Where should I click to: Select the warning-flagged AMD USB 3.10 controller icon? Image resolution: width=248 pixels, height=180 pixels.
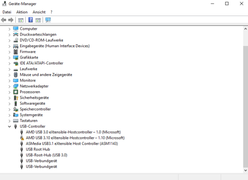point(22,138)
